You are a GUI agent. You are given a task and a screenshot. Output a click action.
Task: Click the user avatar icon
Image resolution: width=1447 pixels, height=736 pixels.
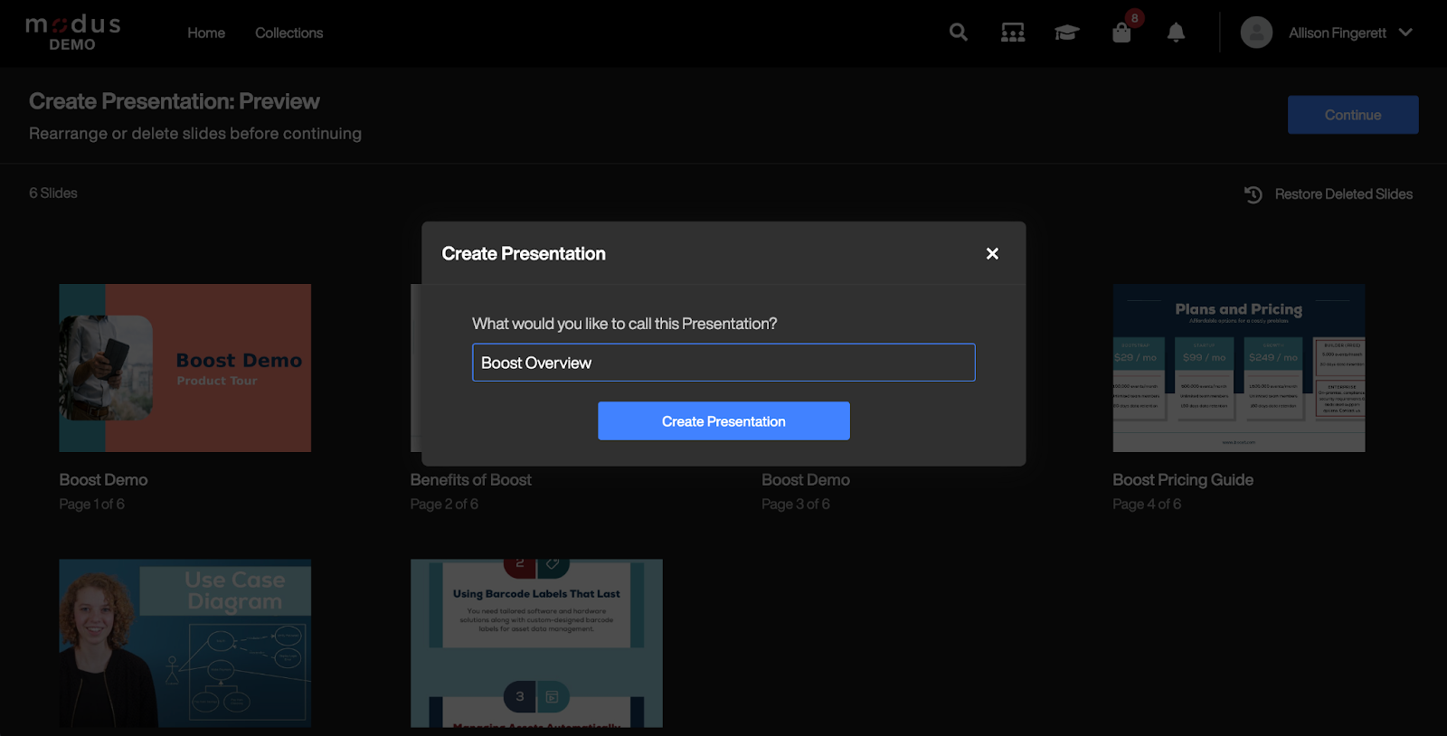tap(1256, 33)
